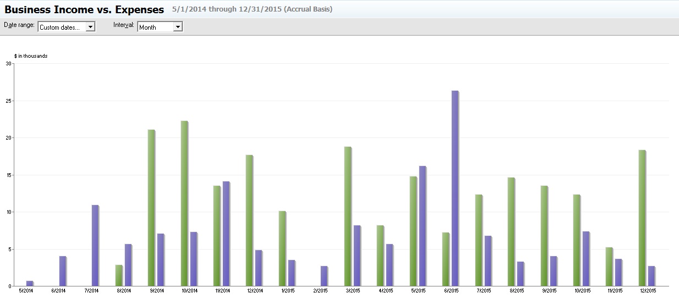Select the green income bar for 10/2014
The width and height of the screenshot is (679, 298).
coord(184,203)
